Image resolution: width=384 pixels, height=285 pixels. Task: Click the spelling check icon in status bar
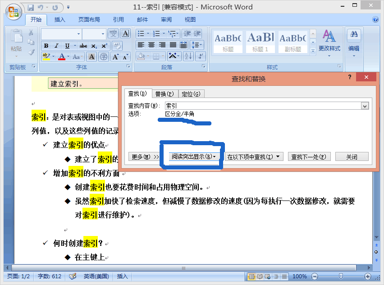(x=73, y=276)
